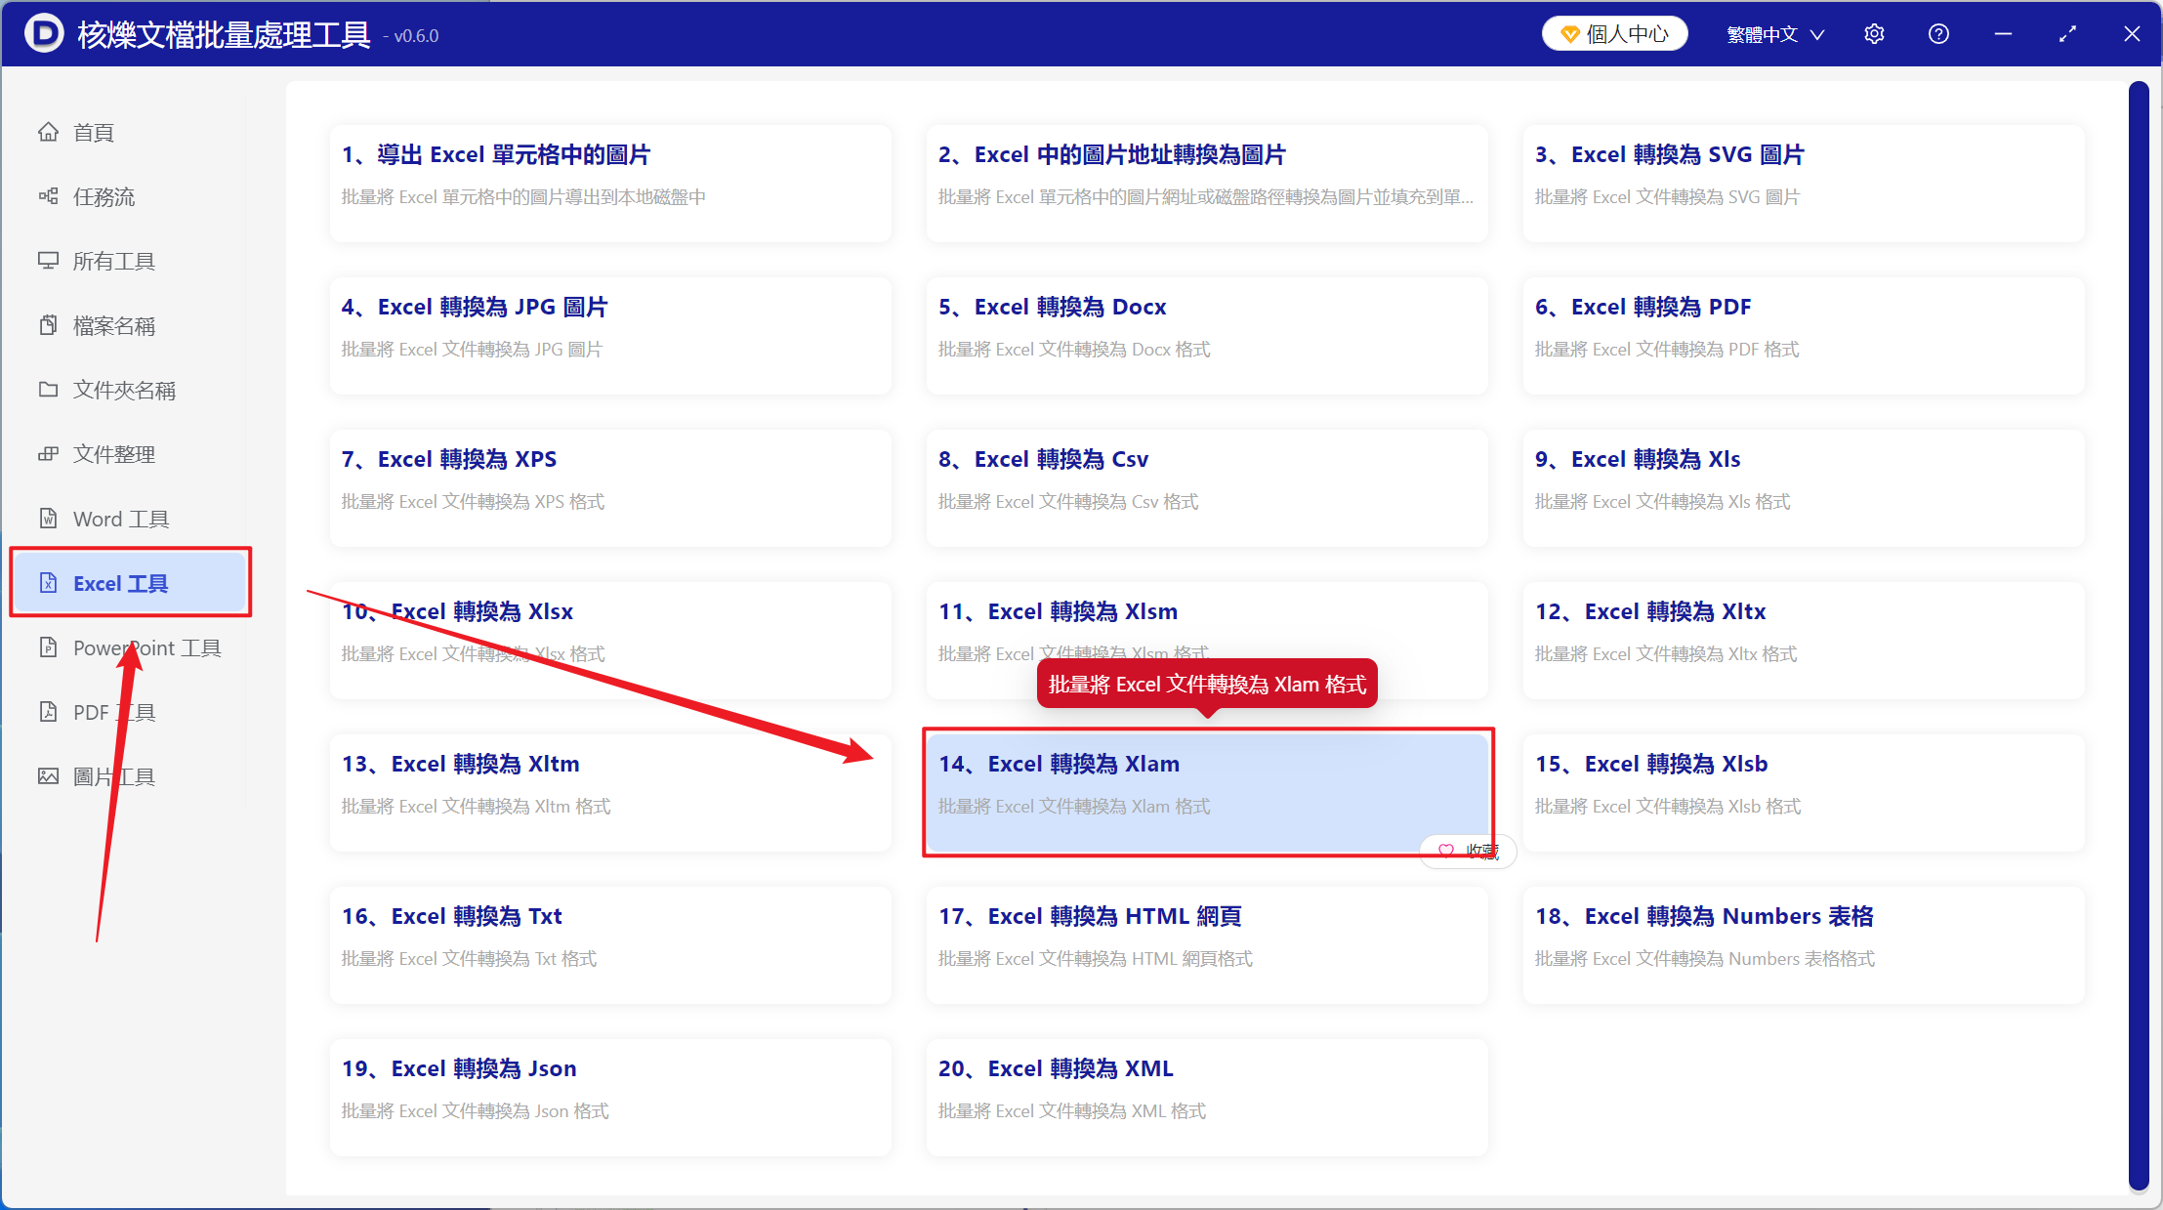
Task: Open Word 工具 section
Action: coord(129,519)
